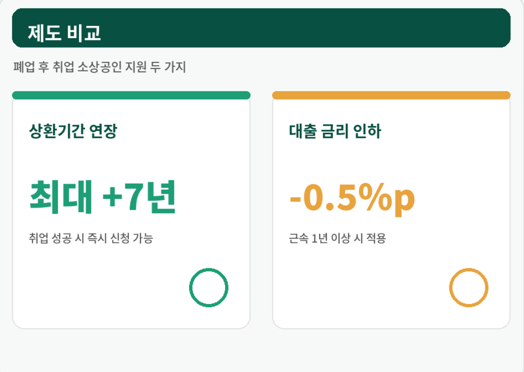Screen dimensions: 524x372
Task: Select the orange circle in 대출 금리 인하 card
Action: point(469,287)
